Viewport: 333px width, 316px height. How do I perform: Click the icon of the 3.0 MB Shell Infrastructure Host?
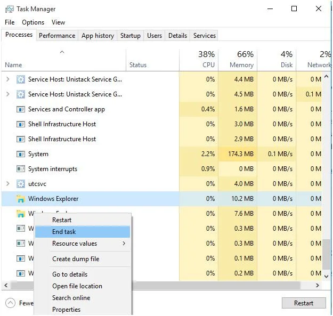point(21,124)
